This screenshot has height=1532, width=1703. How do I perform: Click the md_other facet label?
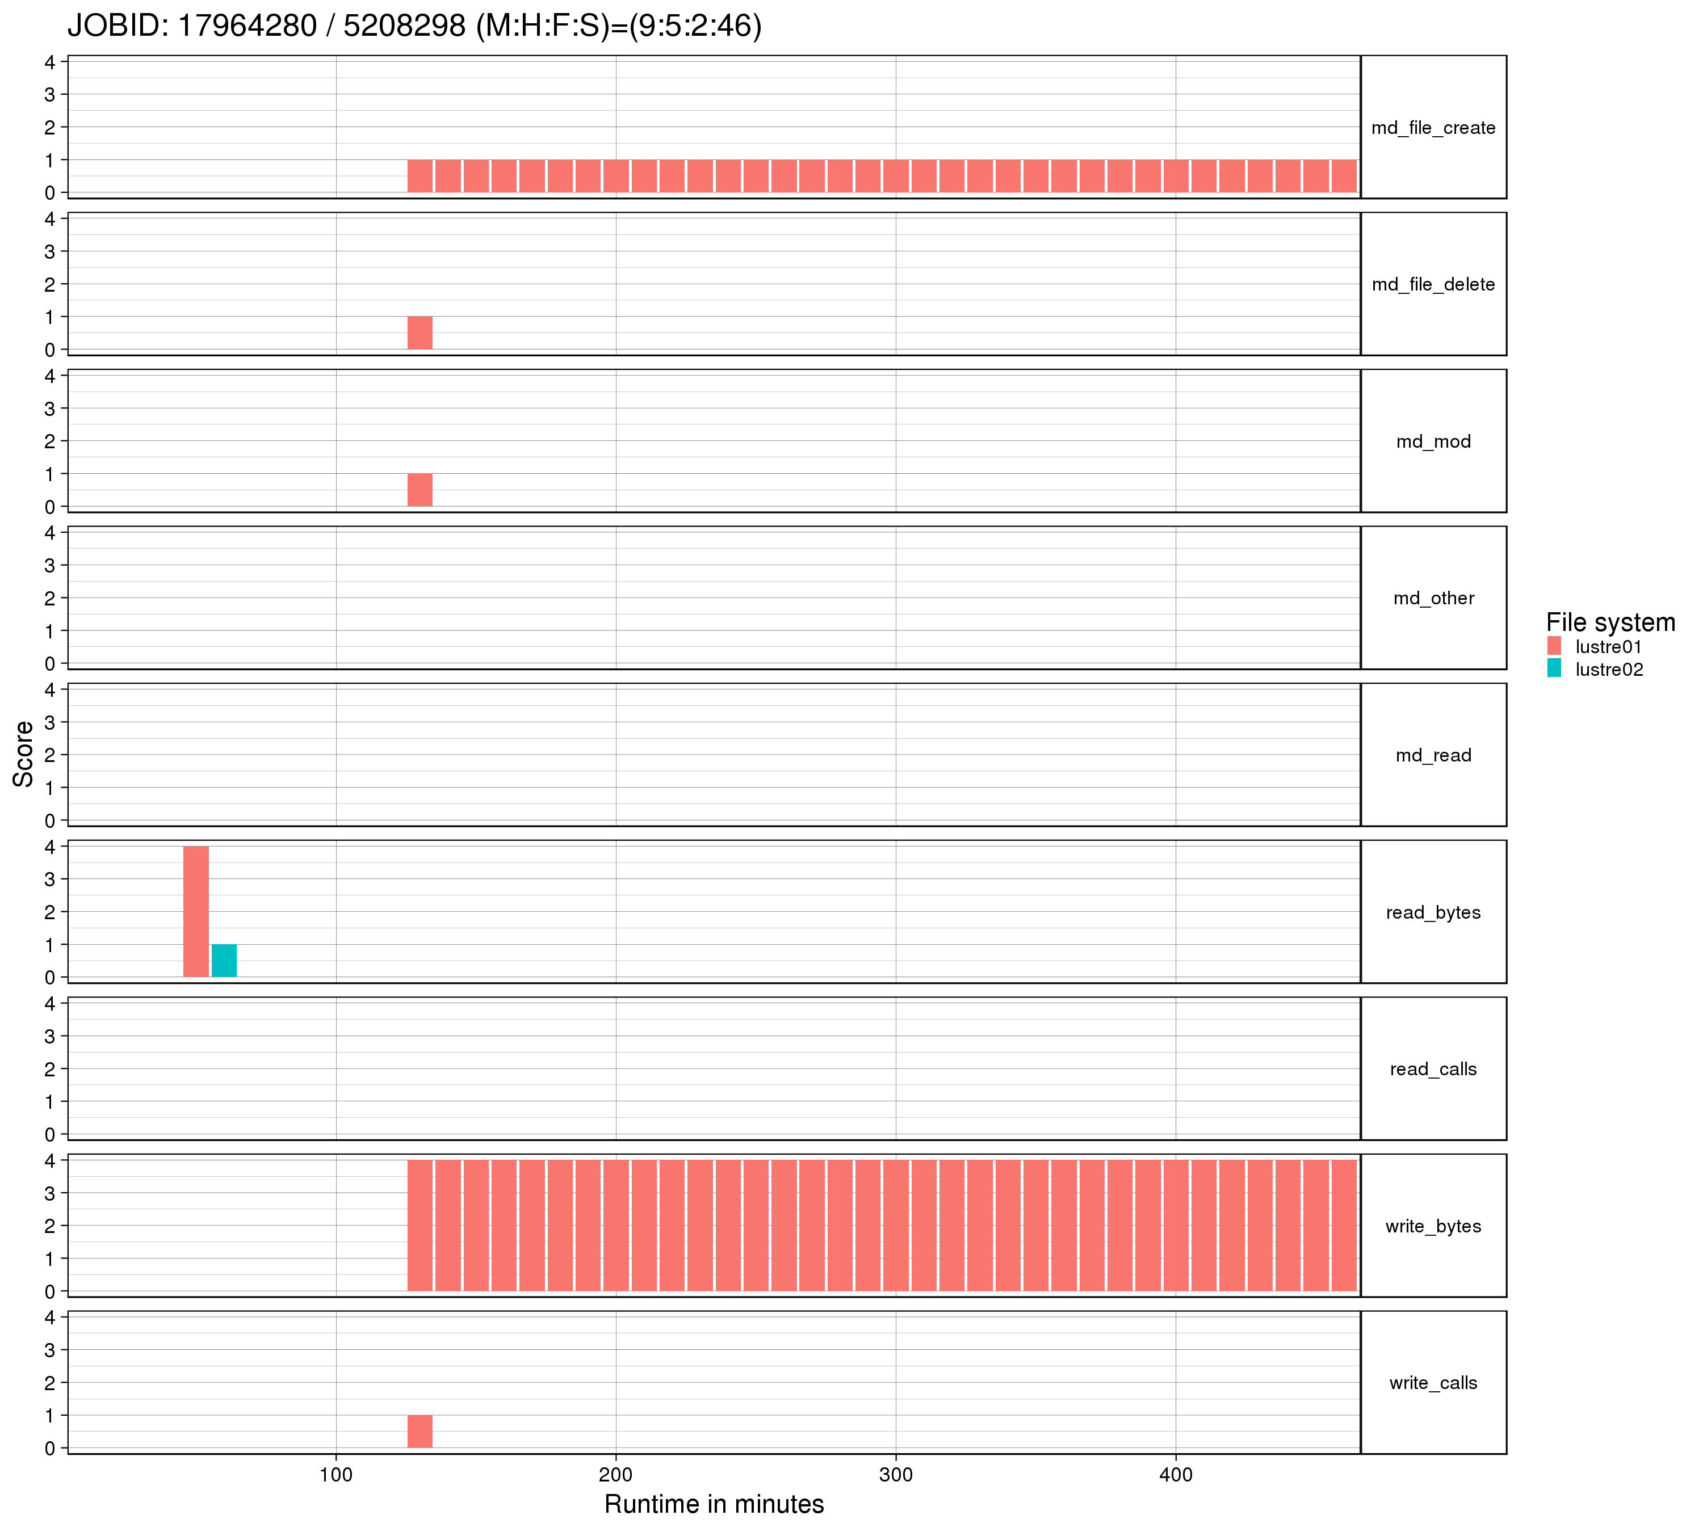click(1433, 599)
